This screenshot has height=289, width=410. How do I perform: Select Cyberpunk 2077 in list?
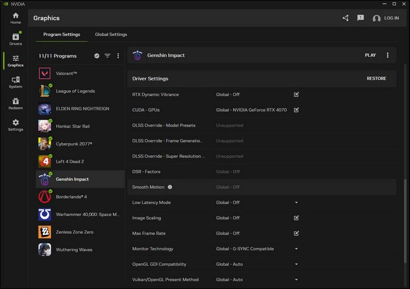point(80,144)
